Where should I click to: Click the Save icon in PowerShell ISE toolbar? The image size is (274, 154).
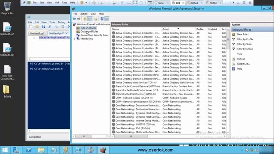pos(44,27)
